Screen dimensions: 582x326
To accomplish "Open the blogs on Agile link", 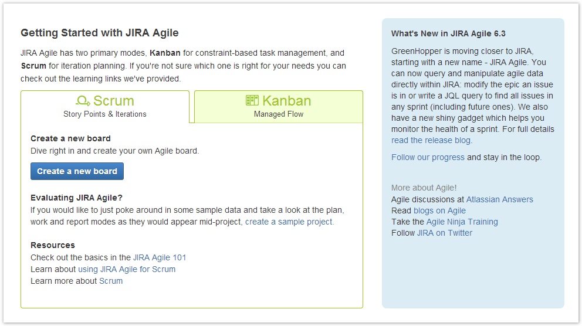I will tap(439, 210).
